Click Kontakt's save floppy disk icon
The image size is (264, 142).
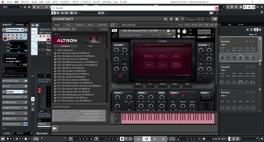pos(166,19)
